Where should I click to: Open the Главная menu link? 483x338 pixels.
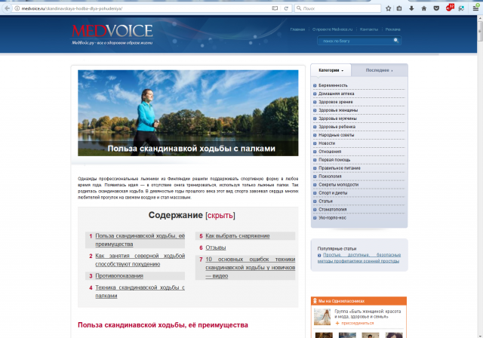click(297, 29)
